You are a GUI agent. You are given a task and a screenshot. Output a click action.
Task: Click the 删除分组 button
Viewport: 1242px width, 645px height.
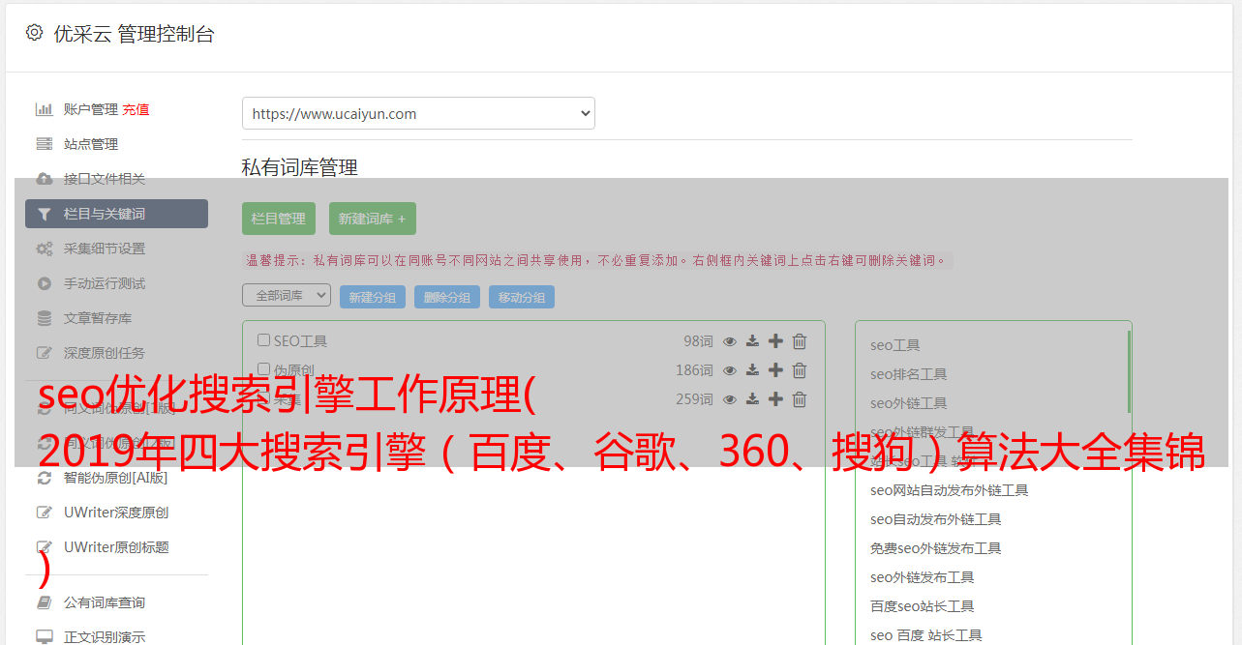[447, 297]
